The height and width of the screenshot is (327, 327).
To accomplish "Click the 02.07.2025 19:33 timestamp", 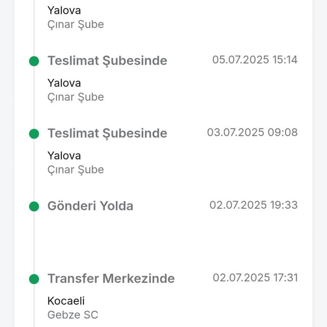I will (253, 205).
